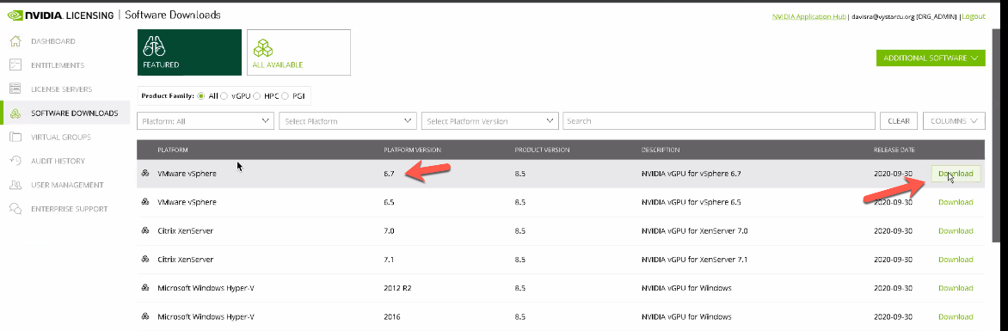Open Virtual Groups in the sidebar

click(61, 137)
